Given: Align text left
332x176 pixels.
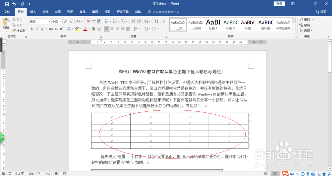Looking at the screenshot, I should pos(107,29).
